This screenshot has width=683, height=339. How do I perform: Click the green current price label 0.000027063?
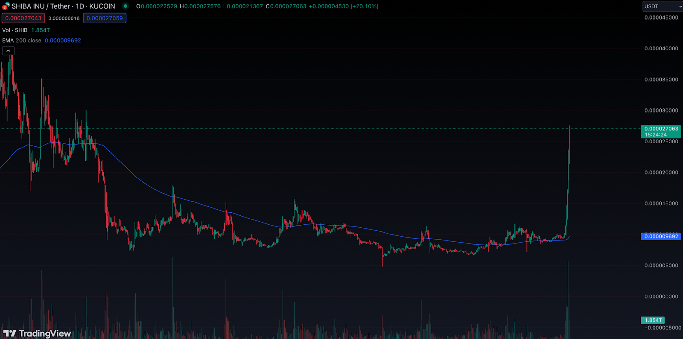(661, 131)
